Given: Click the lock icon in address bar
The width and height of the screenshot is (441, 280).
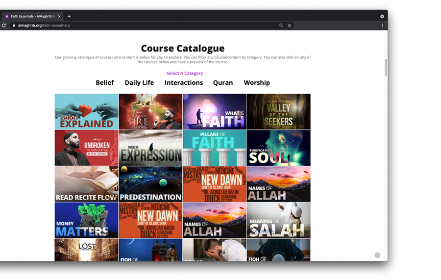Looking at the screenshot, I should pos(14,25).
